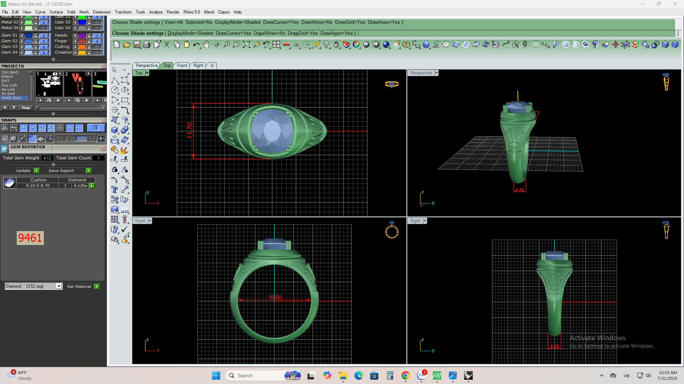684x384 pixels.
Task: Open the Top viewport dropdown arrow
Action: pyautogui.click(x=147, y=73)
